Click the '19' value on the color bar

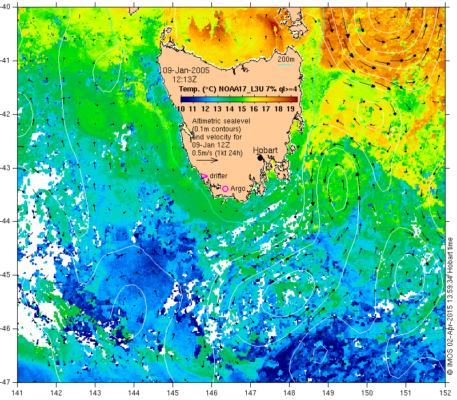[290, 109]
